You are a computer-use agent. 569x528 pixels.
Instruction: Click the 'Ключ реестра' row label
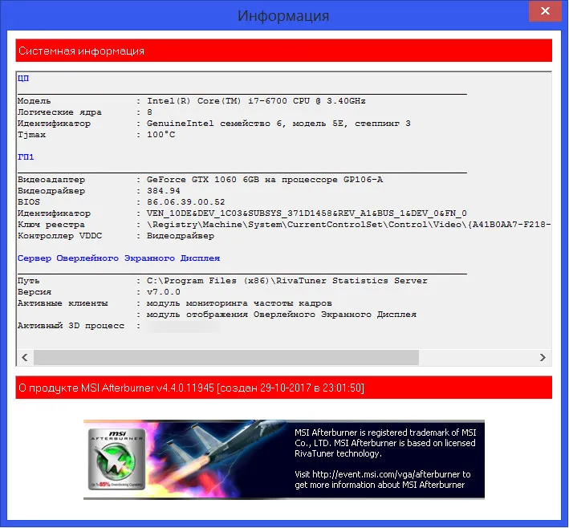click(51, 225)
